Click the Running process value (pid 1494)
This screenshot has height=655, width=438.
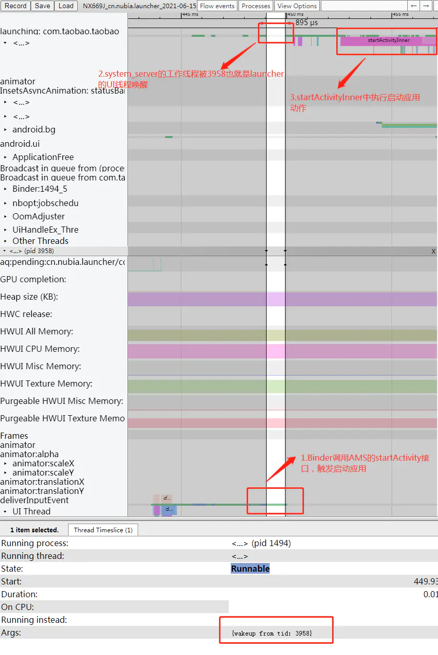coord(261,543)
